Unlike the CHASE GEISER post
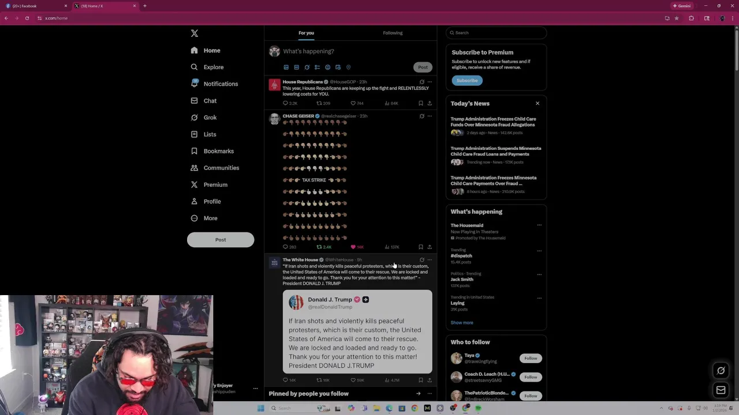Screen dimensions: 739x415 click(357, 247)
